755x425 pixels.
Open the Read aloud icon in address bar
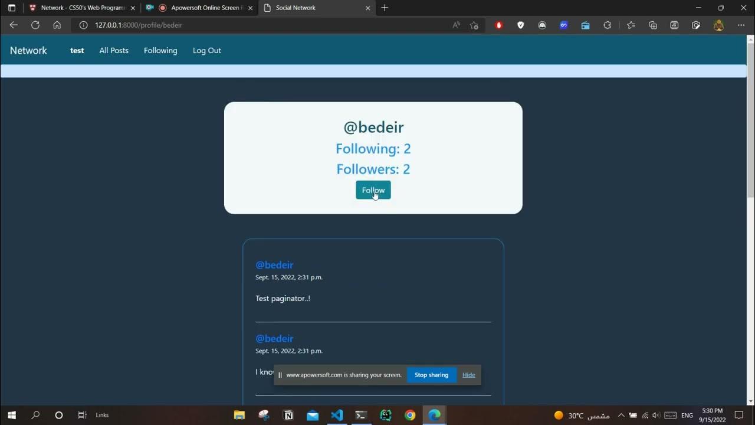click(x=456, y=25)
